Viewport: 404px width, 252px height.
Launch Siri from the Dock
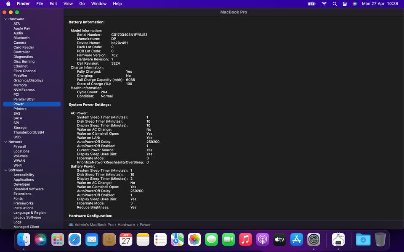41,239
